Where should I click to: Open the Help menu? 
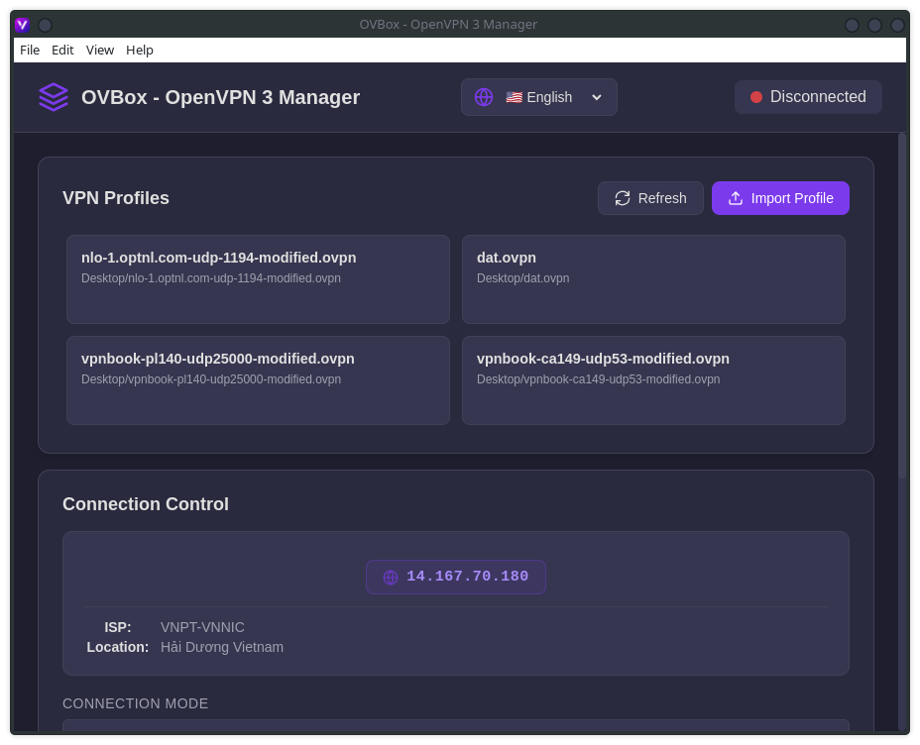tap(140, 50)
